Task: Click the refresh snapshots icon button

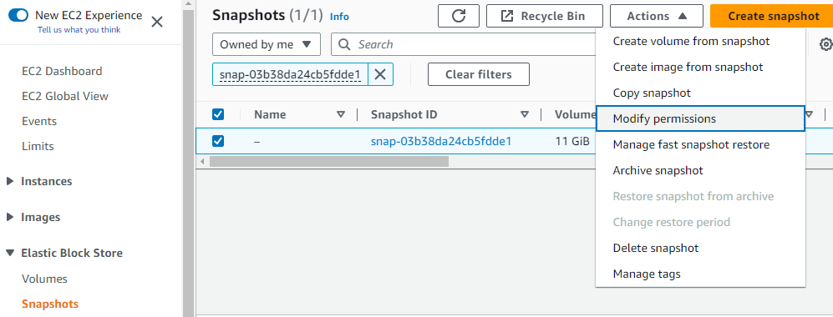Action: (x=459, y=16)
